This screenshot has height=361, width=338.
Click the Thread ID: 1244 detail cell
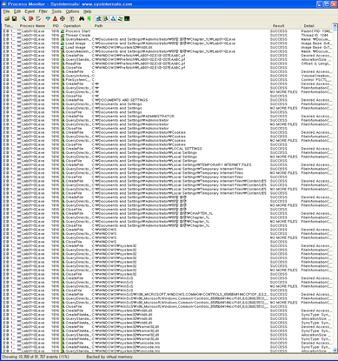click(315, 35)
